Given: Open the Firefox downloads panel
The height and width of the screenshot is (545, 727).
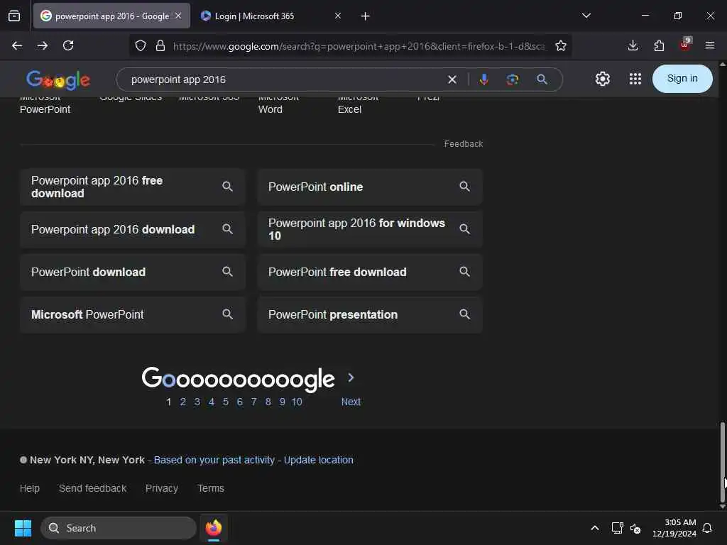Looking at the screenshot, I should (x=633, y=45).
